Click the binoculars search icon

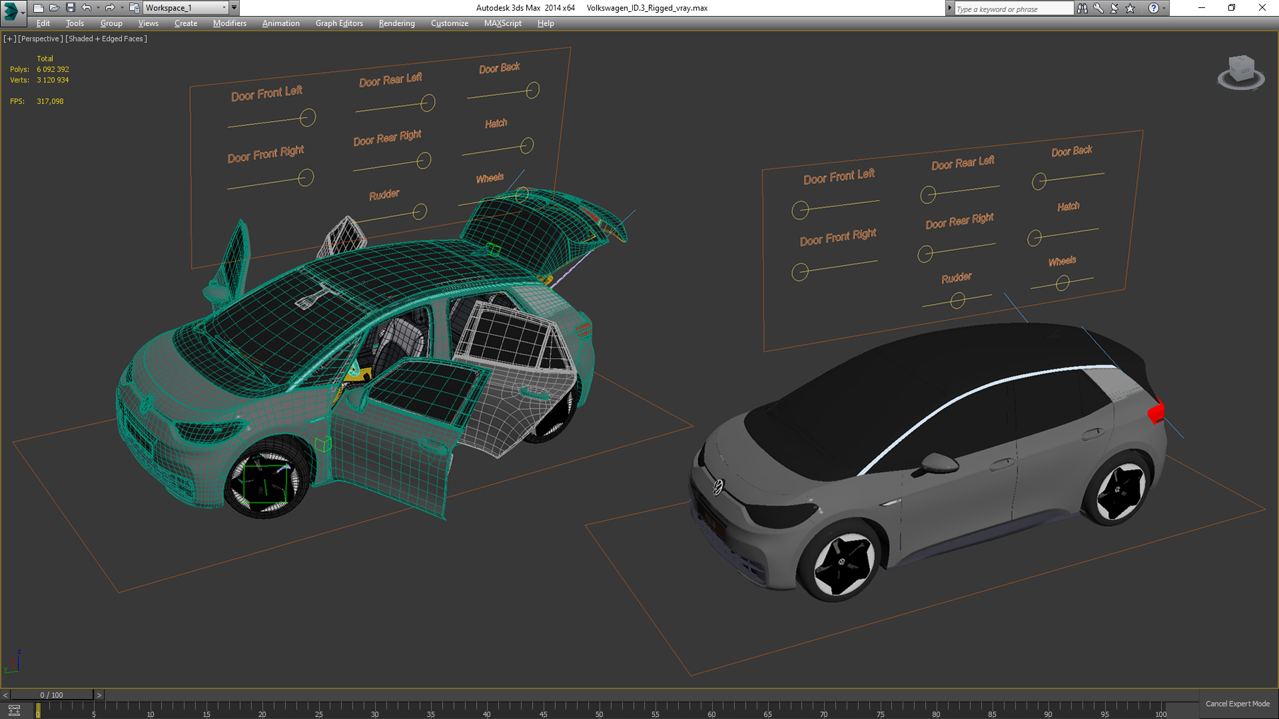1082,8
